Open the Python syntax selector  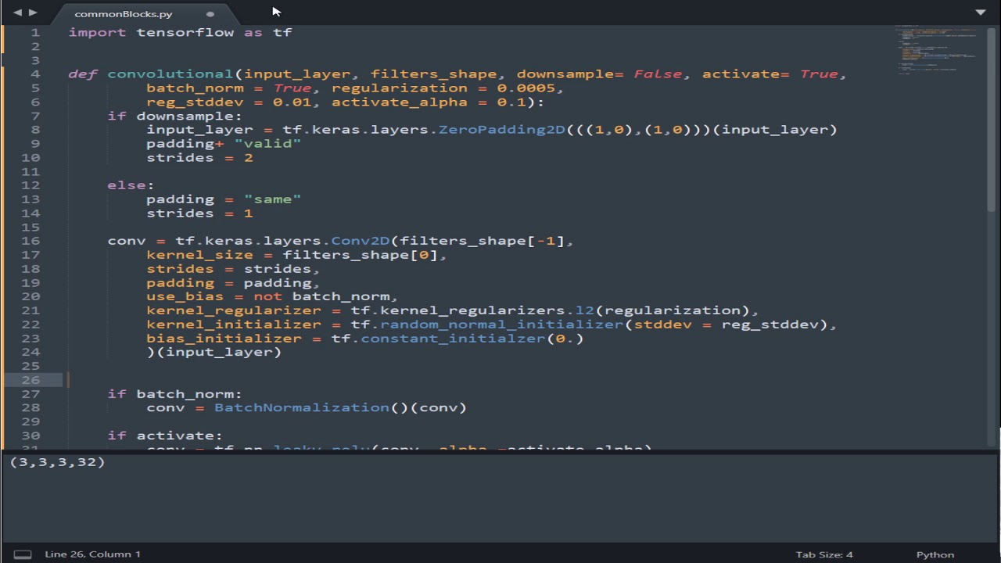(935, 554)
